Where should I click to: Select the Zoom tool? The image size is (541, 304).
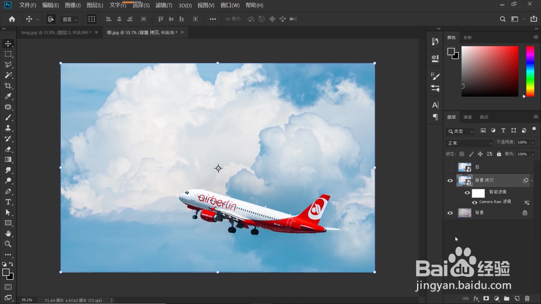[x=8, y=244]
